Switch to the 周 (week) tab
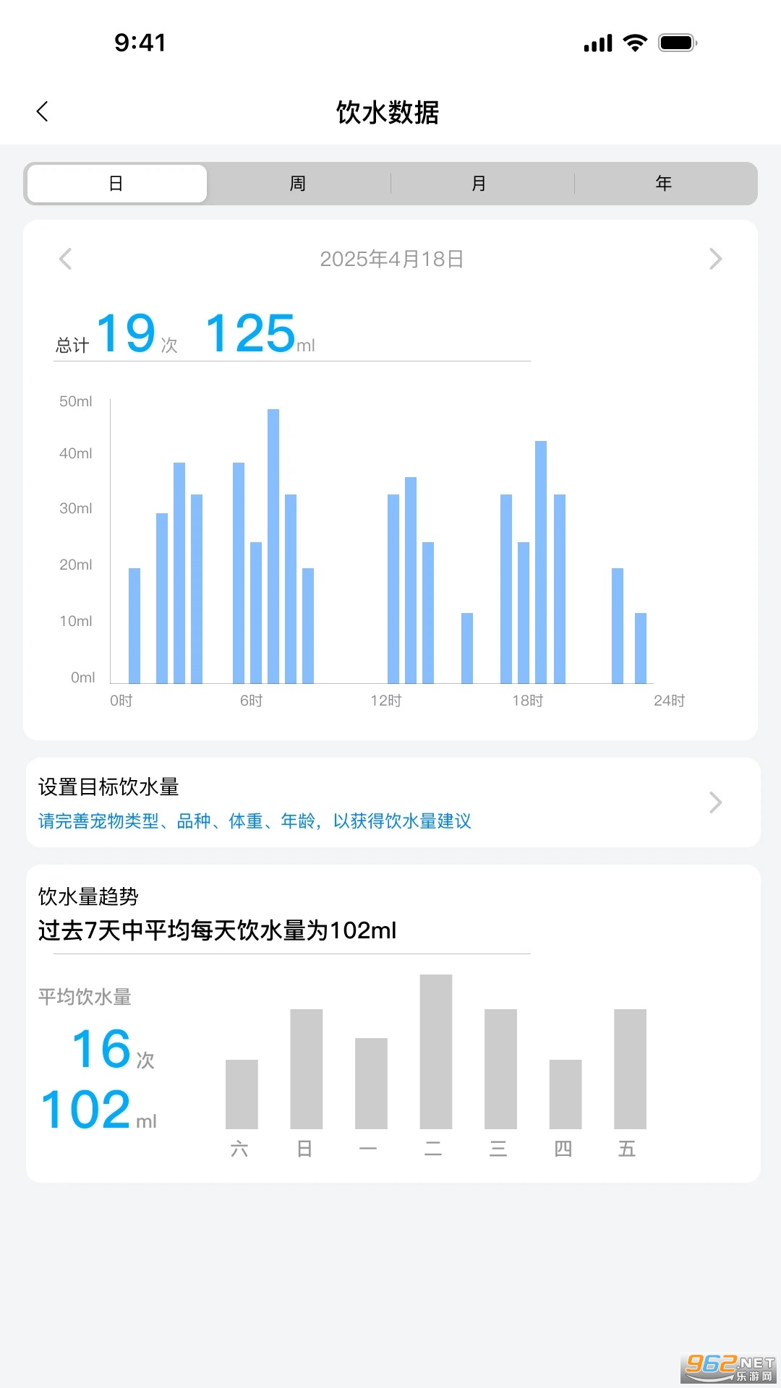 [x=298, y=184]
